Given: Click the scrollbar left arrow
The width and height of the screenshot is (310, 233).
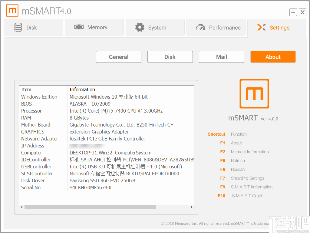Looking at the screenshot, I should pos(21,207).
